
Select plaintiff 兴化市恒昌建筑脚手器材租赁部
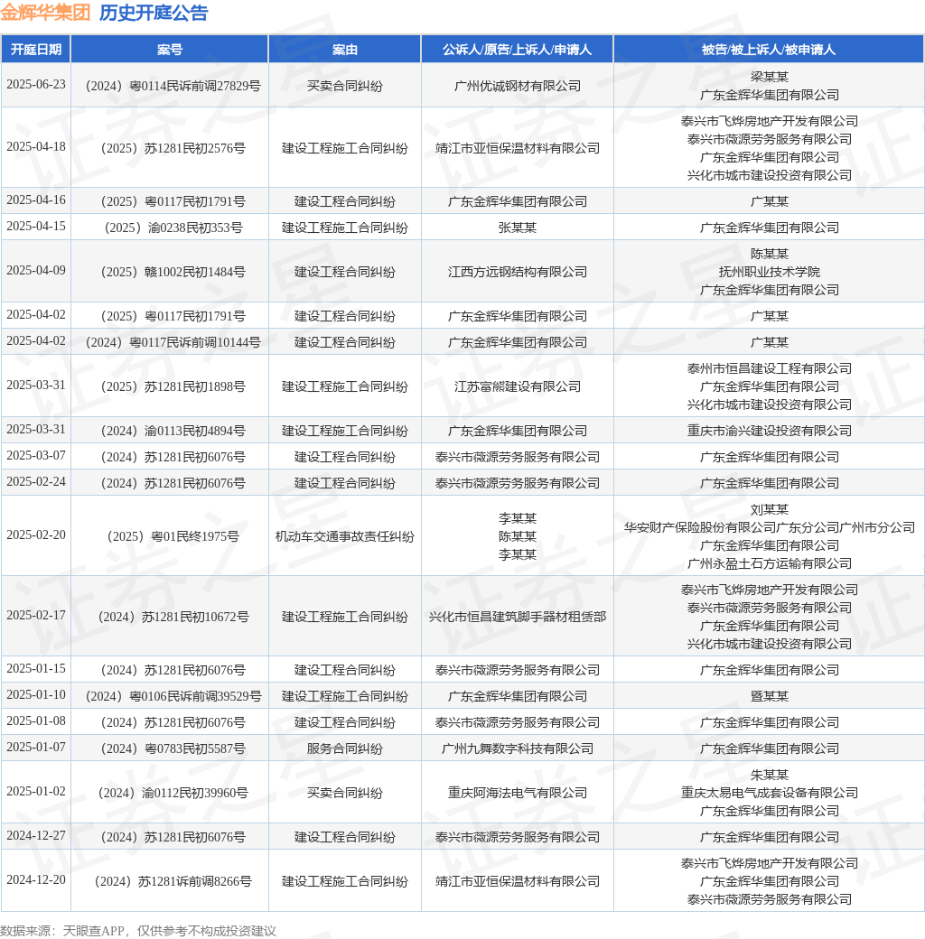coord(517,616)
